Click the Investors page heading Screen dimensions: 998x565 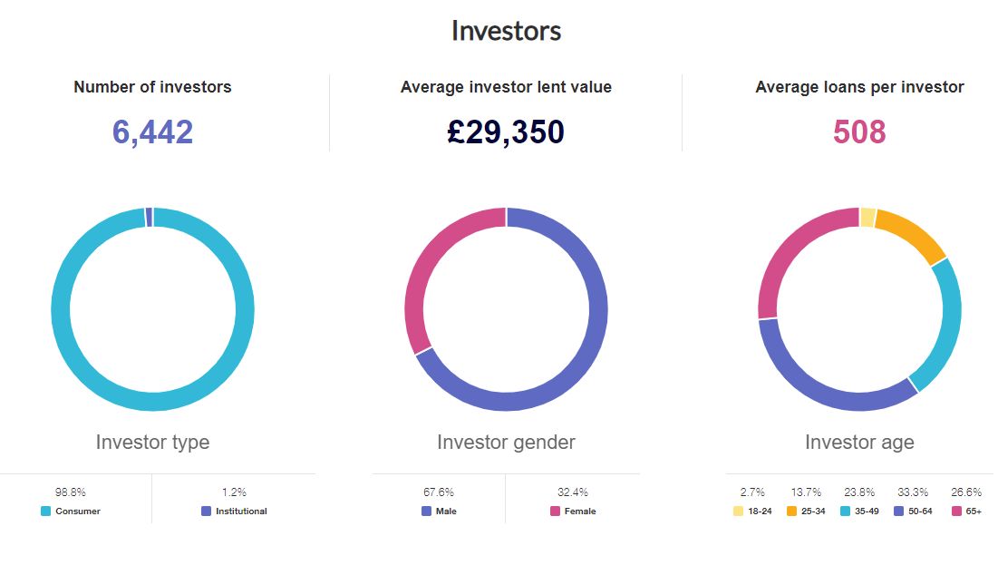point(507,31)
